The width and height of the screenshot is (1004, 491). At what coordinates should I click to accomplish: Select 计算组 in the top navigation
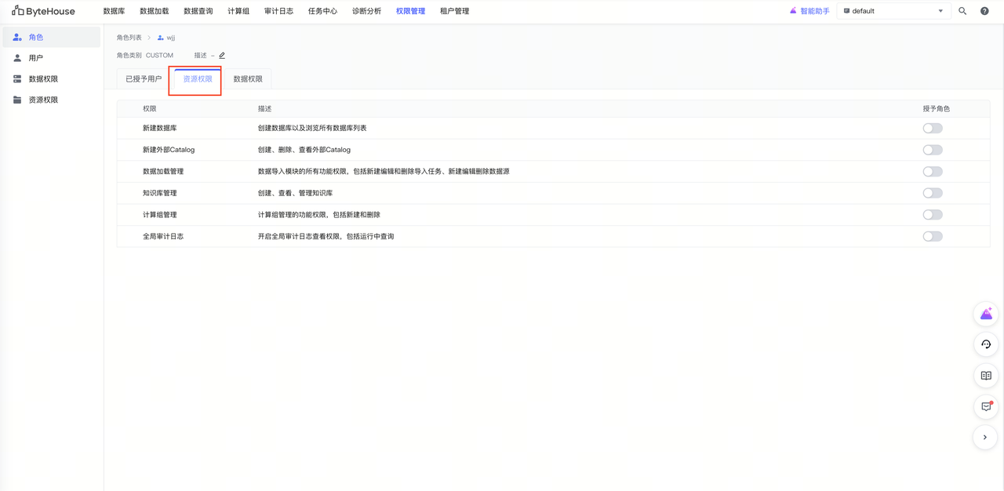238,11
